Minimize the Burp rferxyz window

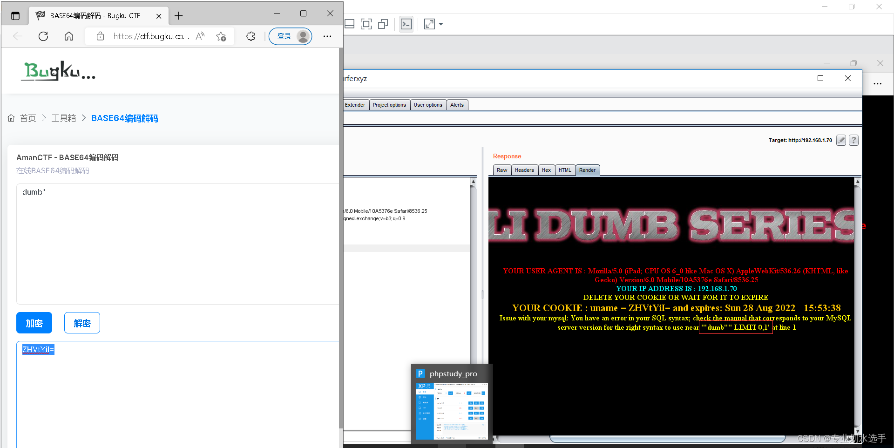coord(793,79)
